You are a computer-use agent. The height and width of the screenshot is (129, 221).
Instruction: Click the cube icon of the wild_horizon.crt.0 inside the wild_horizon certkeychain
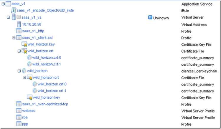point(35,84)
